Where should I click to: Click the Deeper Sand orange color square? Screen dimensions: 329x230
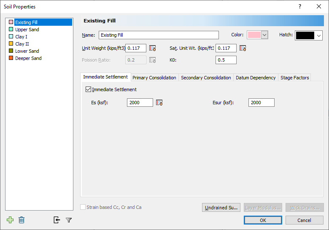[11, 58]
